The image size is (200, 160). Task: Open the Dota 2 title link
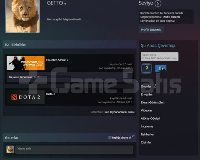tap(51, 94)
